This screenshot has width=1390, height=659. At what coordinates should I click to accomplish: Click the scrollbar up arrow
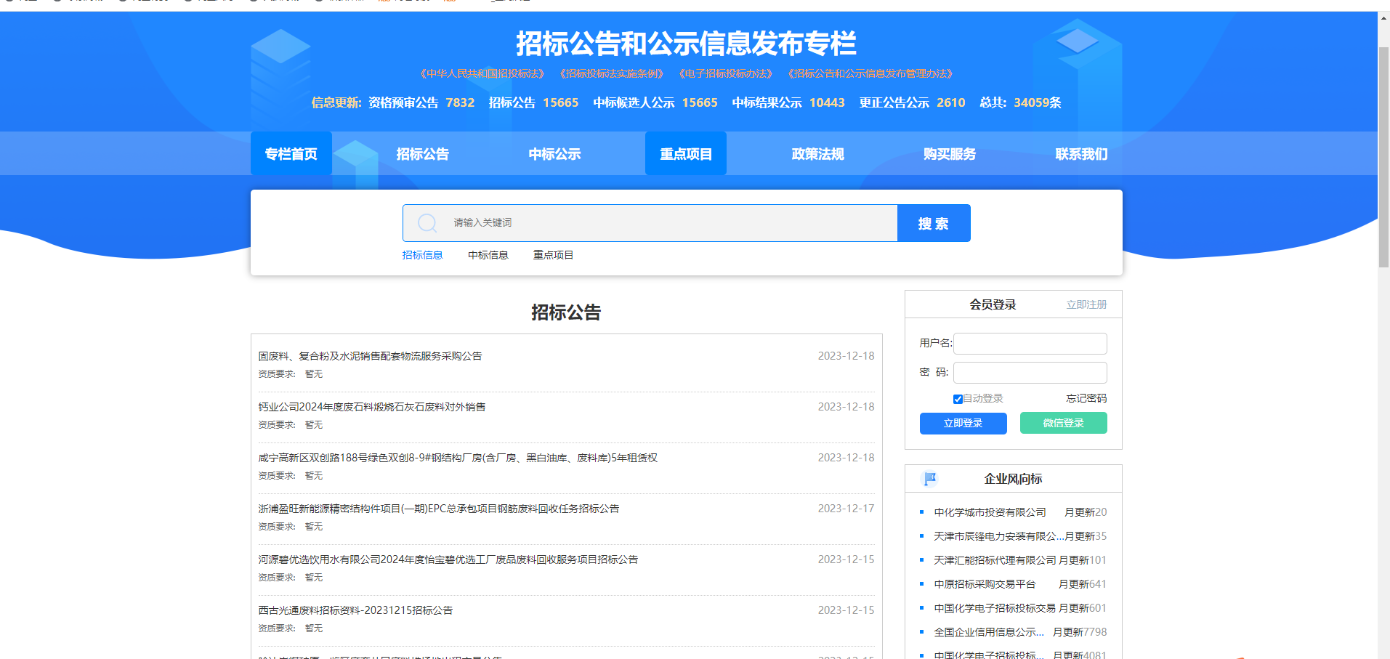point(1383,18)
